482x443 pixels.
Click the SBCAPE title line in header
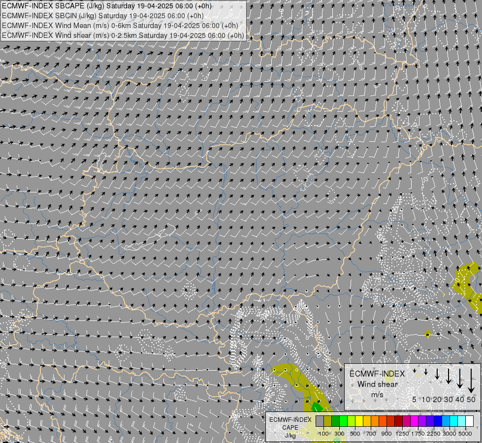click(107, 6)
